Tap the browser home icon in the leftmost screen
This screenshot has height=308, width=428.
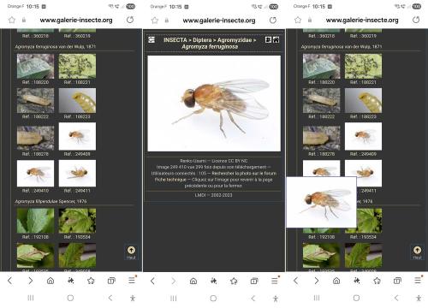pos(51,281)
